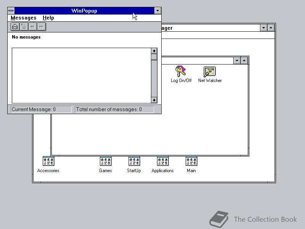
Task: Click the WinPopup title bar
Action: (x=84, y=11)
